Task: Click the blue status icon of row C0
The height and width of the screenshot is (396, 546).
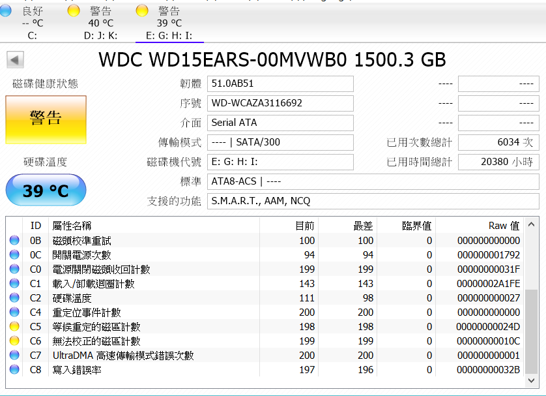Action: coord(14,269)
